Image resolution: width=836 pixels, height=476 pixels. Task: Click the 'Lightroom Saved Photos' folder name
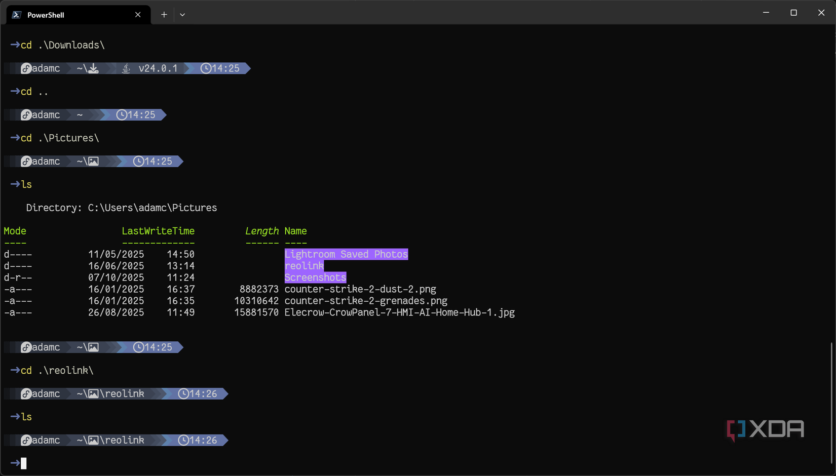[x=346, y=254]
